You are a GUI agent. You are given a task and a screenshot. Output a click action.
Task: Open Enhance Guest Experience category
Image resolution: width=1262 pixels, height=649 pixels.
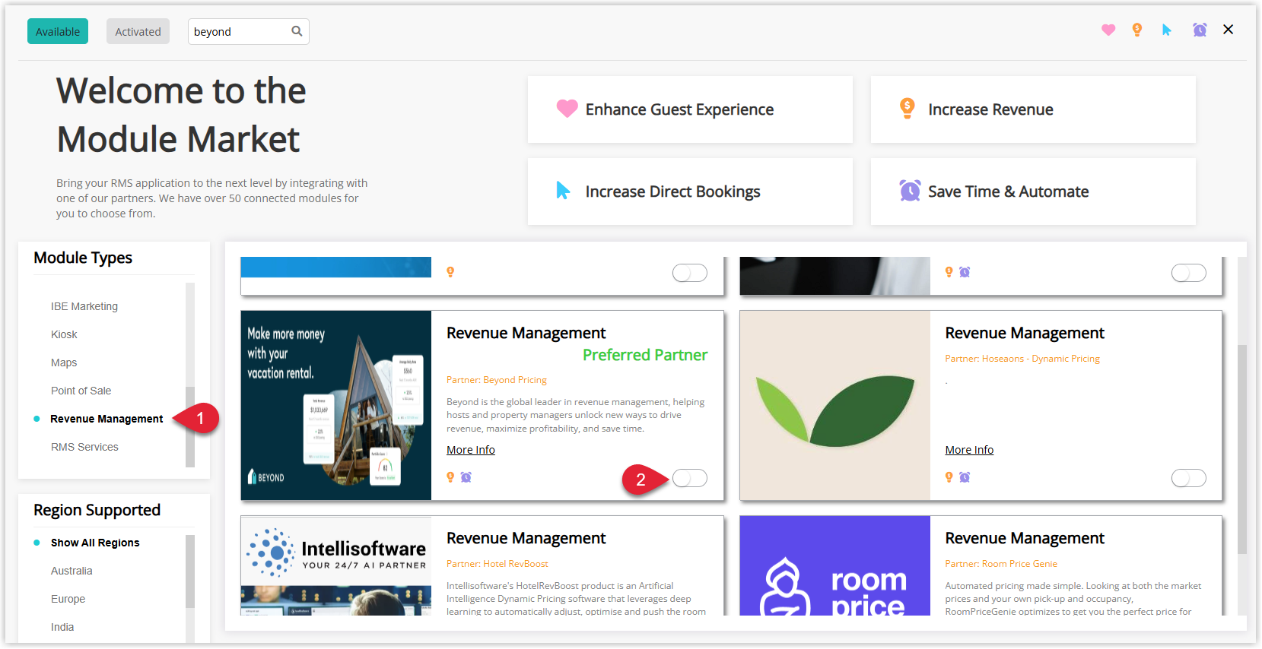pos(690,109)
